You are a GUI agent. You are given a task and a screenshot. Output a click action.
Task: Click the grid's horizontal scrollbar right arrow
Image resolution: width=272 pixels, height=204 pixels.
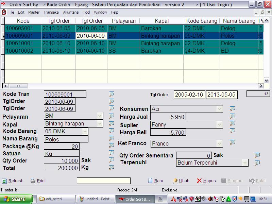click(261, 86)
